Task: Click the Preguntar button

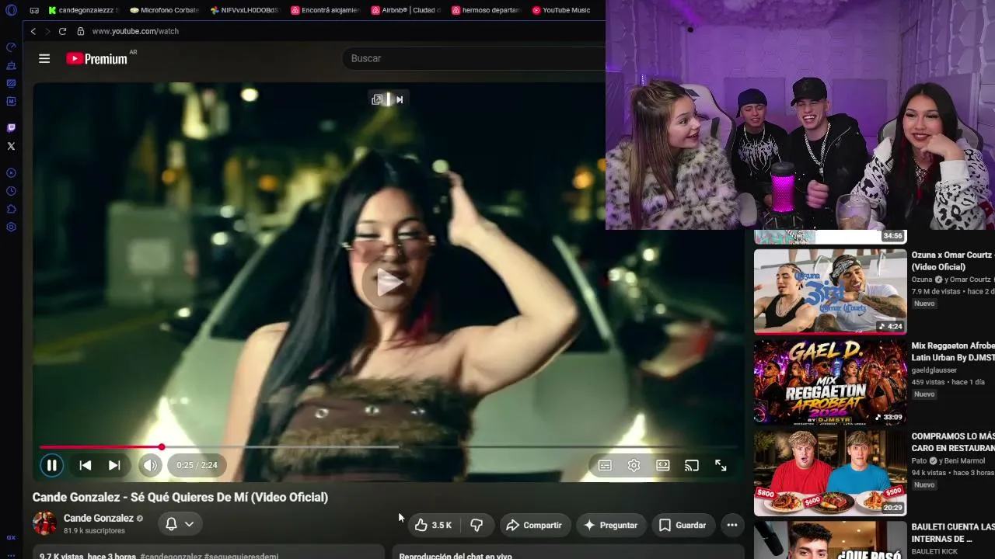Action: click(x=611, y=525)
